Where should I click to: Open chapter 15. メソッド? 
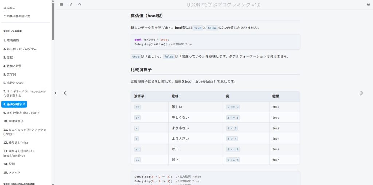[12, 173]
